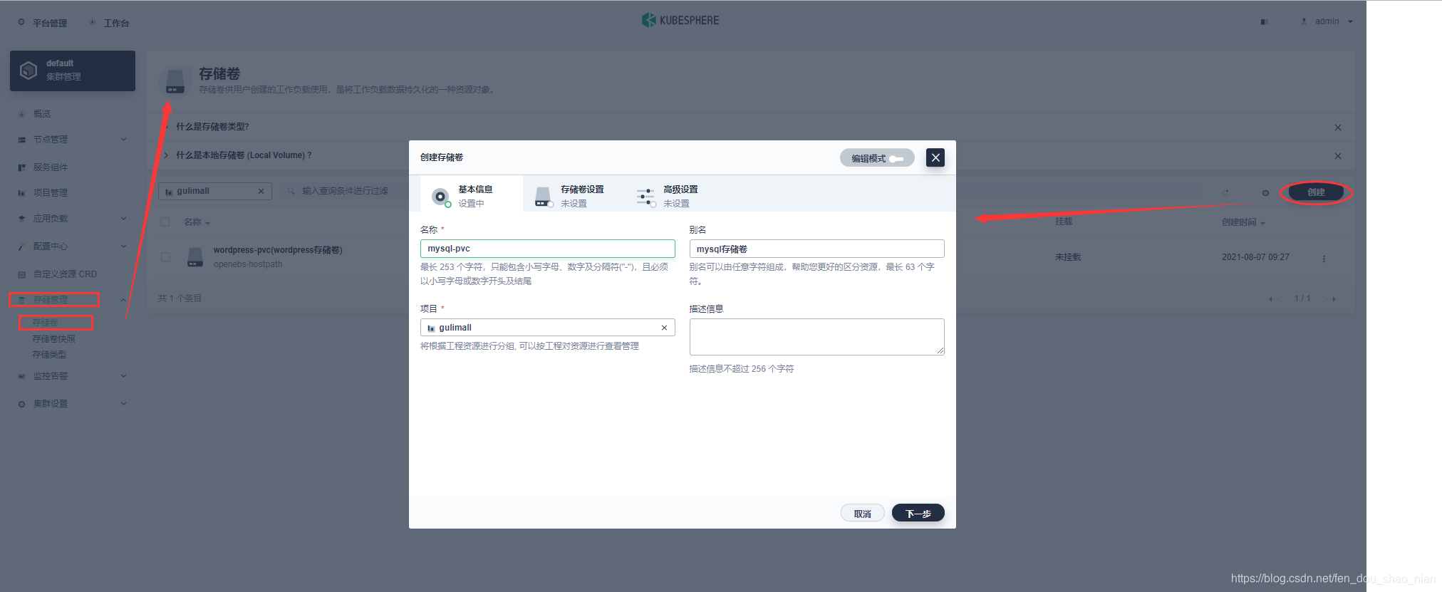Select 存储卷 in the sidebar submenu

point(45,323)
